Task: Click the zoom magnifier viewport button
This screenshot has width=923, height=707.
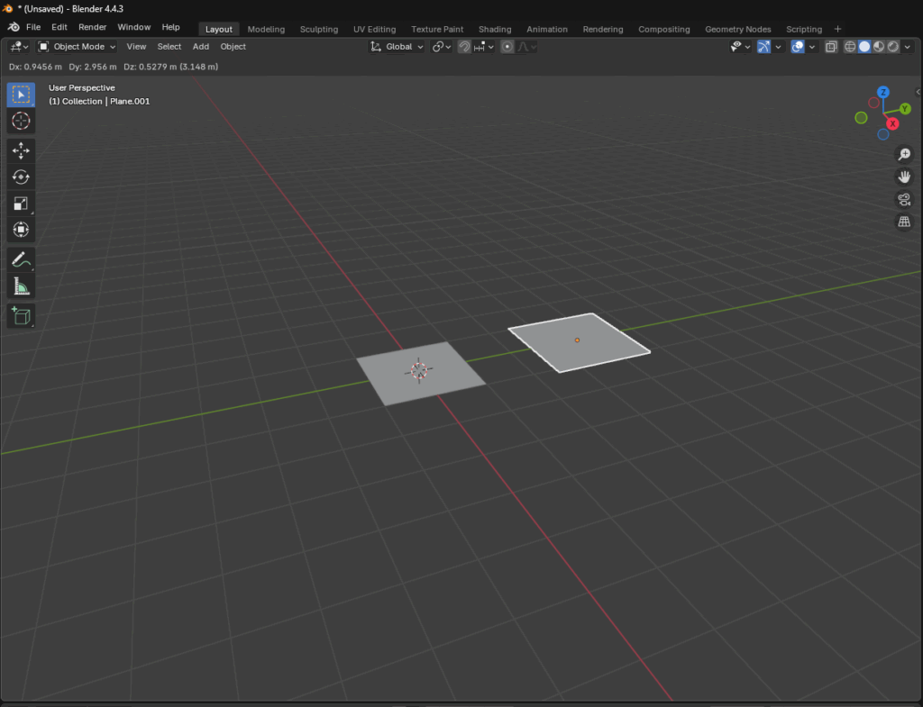Action: [904, 154]
